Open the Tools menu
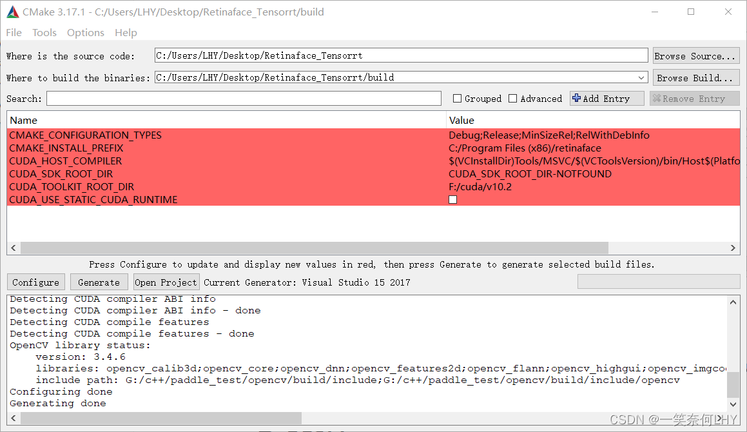 [44, 32]
